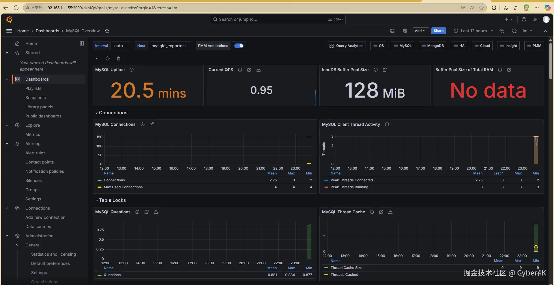Open the Last 12 hours time picker

[x=473, y=31]
